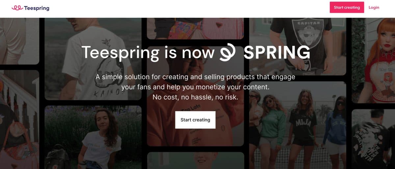The width and height of the screenshot is (395, 169).
Task: Click the pink Teespring logo icon
Action: pos(17,8)
